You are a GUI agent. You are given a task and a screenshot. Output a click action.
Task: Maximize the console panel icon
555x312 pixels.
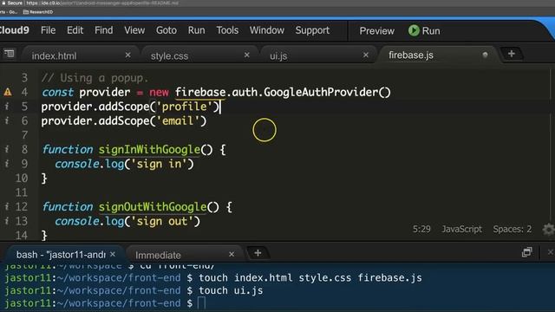(526, 252)
